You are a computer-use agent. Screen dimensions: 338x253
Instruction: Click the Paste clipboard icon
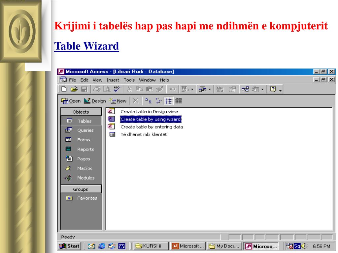tap(150, 89)
